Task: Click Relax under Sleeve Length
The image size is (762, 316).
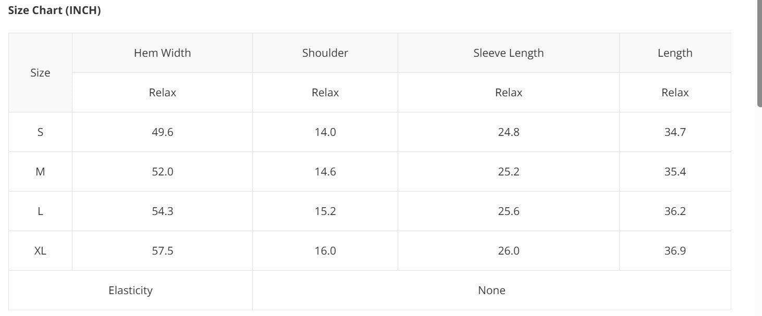Action: [508, 93]
